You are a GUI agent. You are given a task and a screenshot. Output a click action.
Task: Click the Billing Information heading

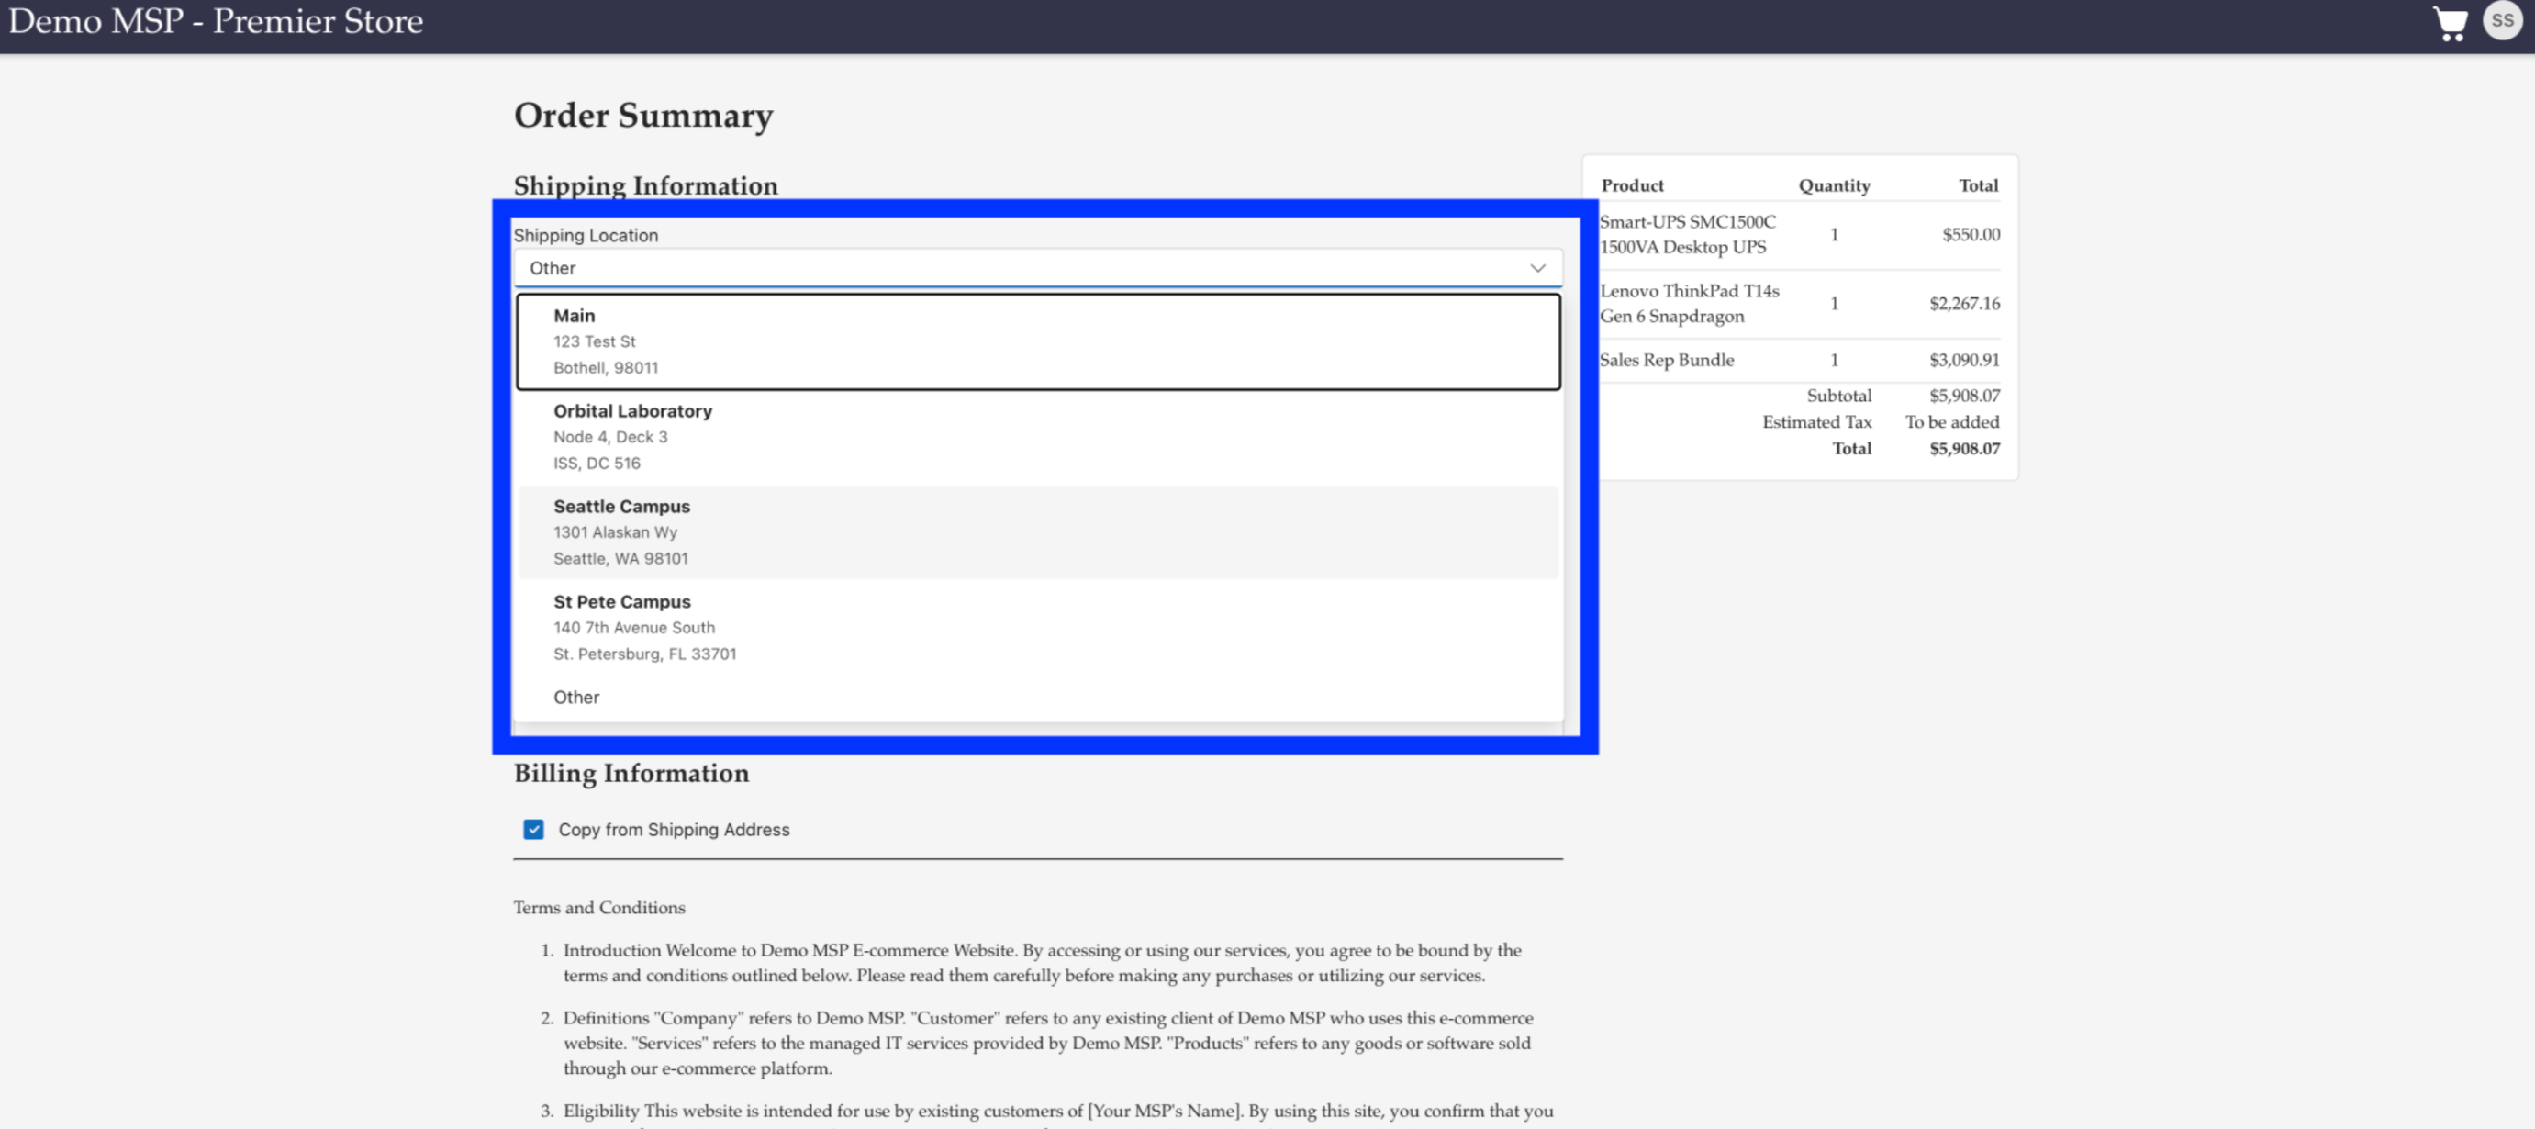[x=631, y=774]
